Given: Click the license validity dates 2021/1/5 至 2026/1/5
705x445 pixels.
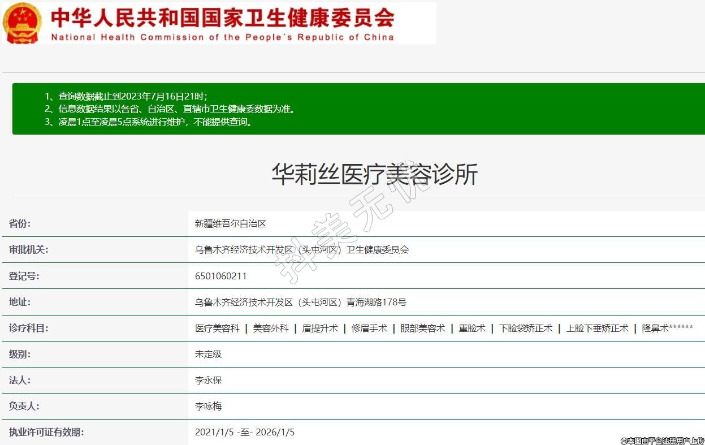Looking at the screenshot, I should [244, 433].
